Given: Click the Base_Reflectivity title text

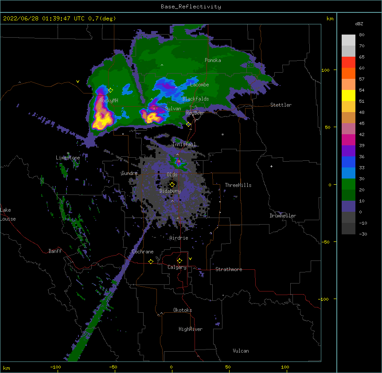Looking at the screenshot, I should click(191, 7).
